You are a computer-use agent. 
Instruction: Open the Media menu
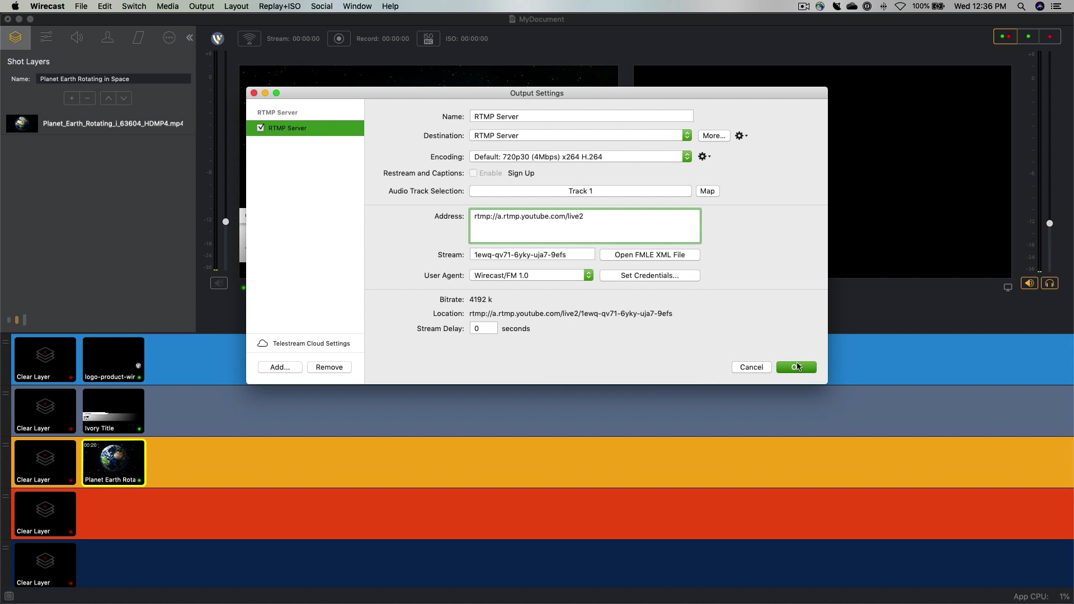pos(168,6)
